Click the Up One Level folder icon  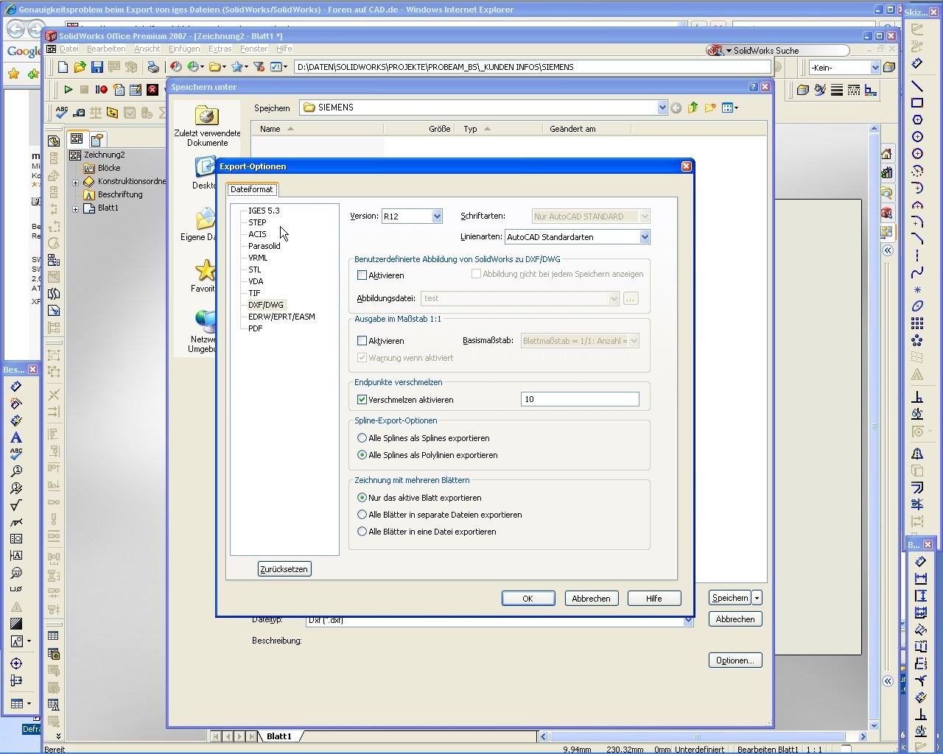coord(693,108)
